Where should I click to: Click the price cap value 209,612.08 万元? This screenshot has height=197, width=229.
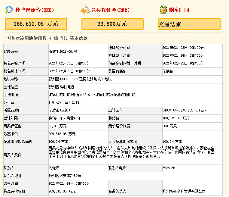coord(62,134)
